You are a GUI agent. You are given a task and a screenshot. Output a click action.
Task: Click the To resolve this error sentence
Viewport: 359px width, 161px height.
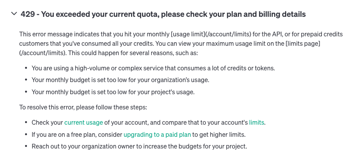point(83,107)
